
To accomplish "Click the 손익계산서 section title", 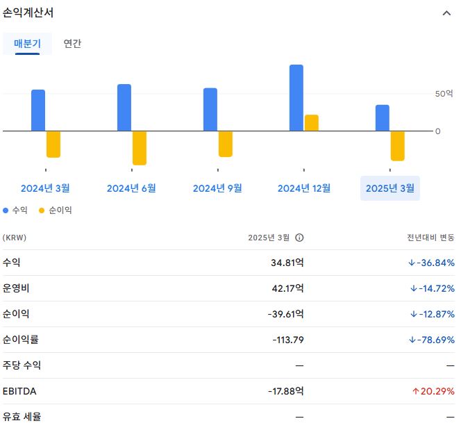I will [x=28, y=13].
